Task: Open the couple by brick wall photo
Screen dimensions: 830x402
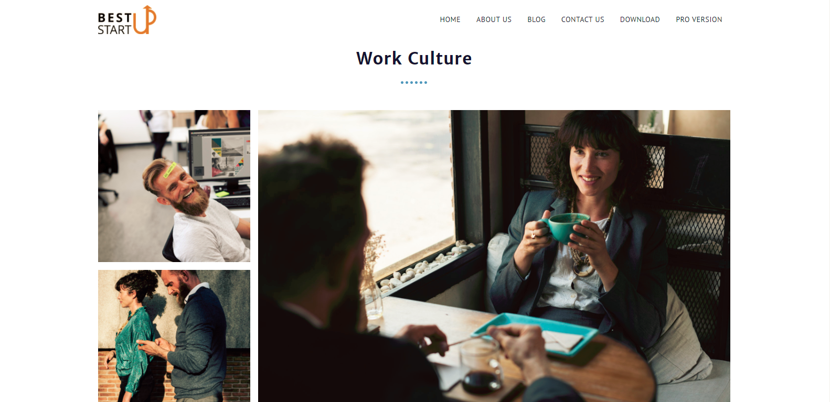Action: click(x=174, y=336)
